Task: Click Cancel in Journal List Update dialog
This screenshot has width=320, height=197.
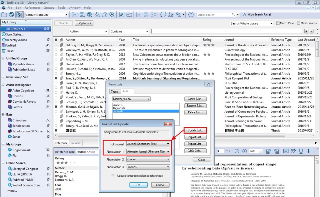Action: point(160,185)
